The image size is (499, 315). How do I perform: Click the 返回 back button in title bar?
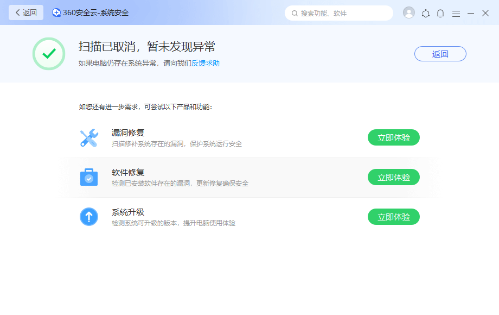(26, 12)
